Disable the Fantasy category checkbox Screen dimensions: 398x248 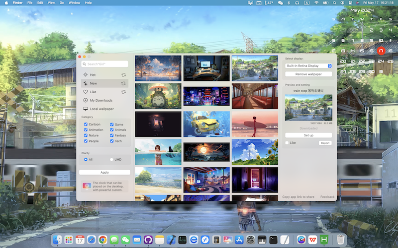point(111,135)
